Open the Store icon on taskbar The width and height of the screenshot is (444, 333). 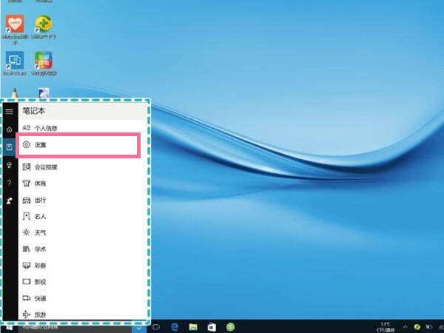coord(212,327)
